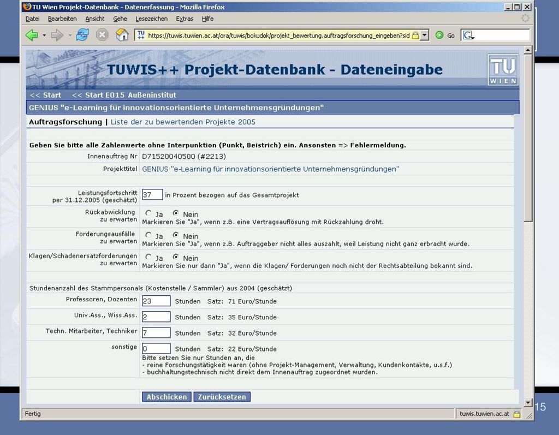
Task: Select Ja for Forderungsausfälle zu erwarten
Action: tap(148, 235)
